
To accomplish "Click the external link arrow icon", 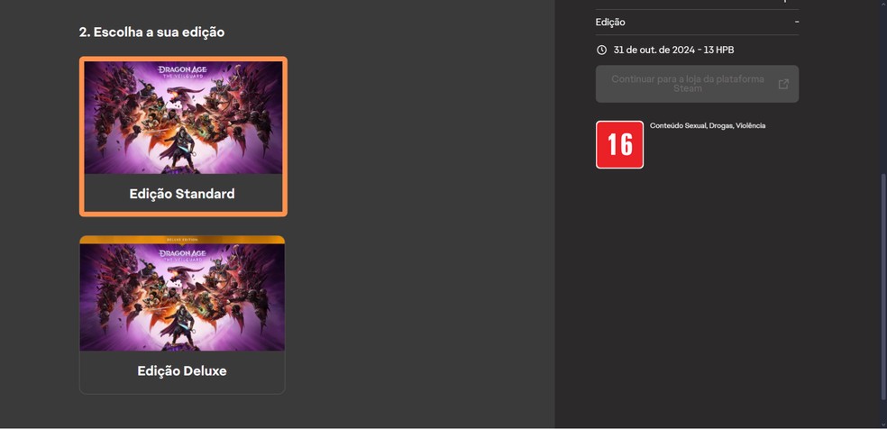I will click(783, 84).
